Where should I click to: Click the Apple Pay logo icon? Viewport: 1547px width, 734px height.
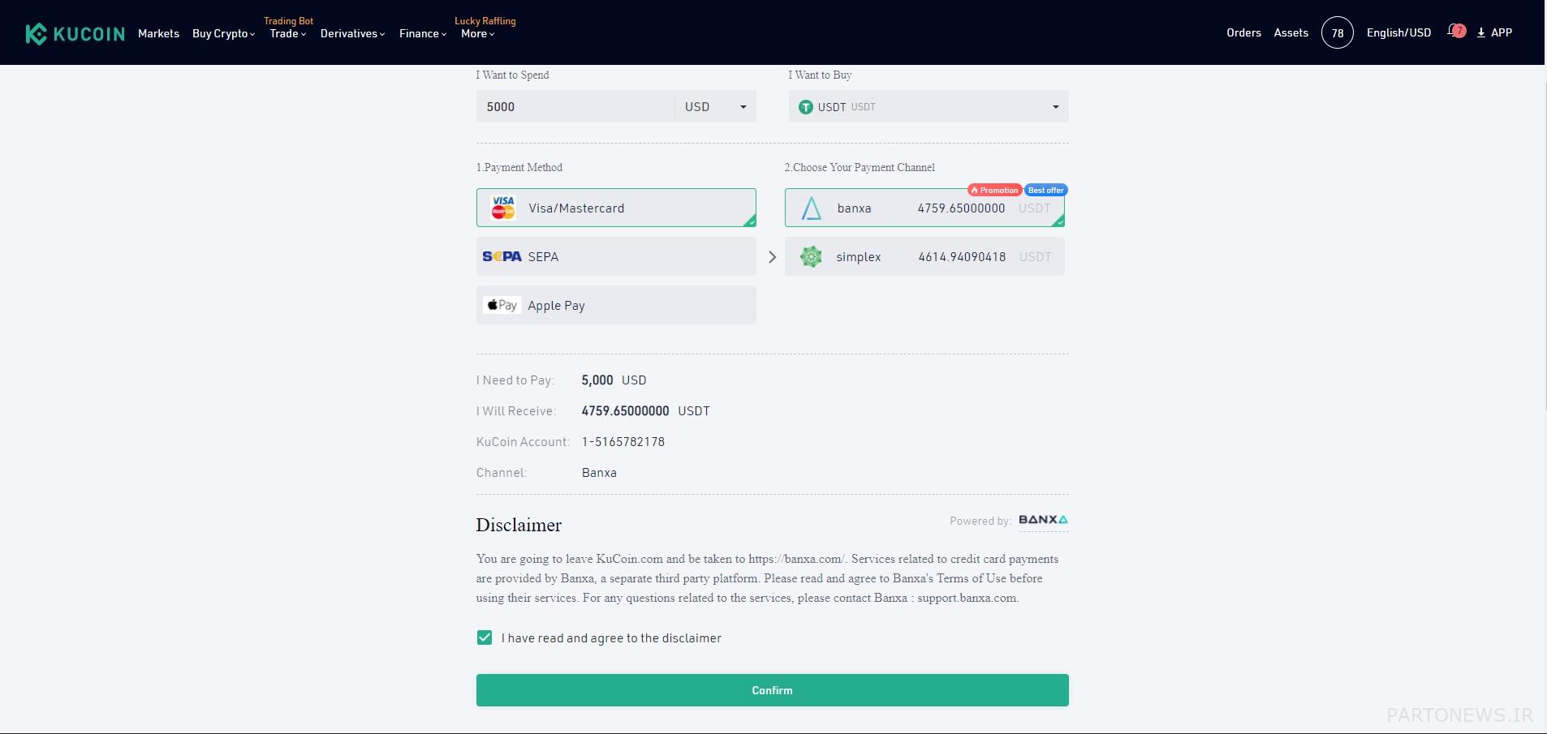502,305
